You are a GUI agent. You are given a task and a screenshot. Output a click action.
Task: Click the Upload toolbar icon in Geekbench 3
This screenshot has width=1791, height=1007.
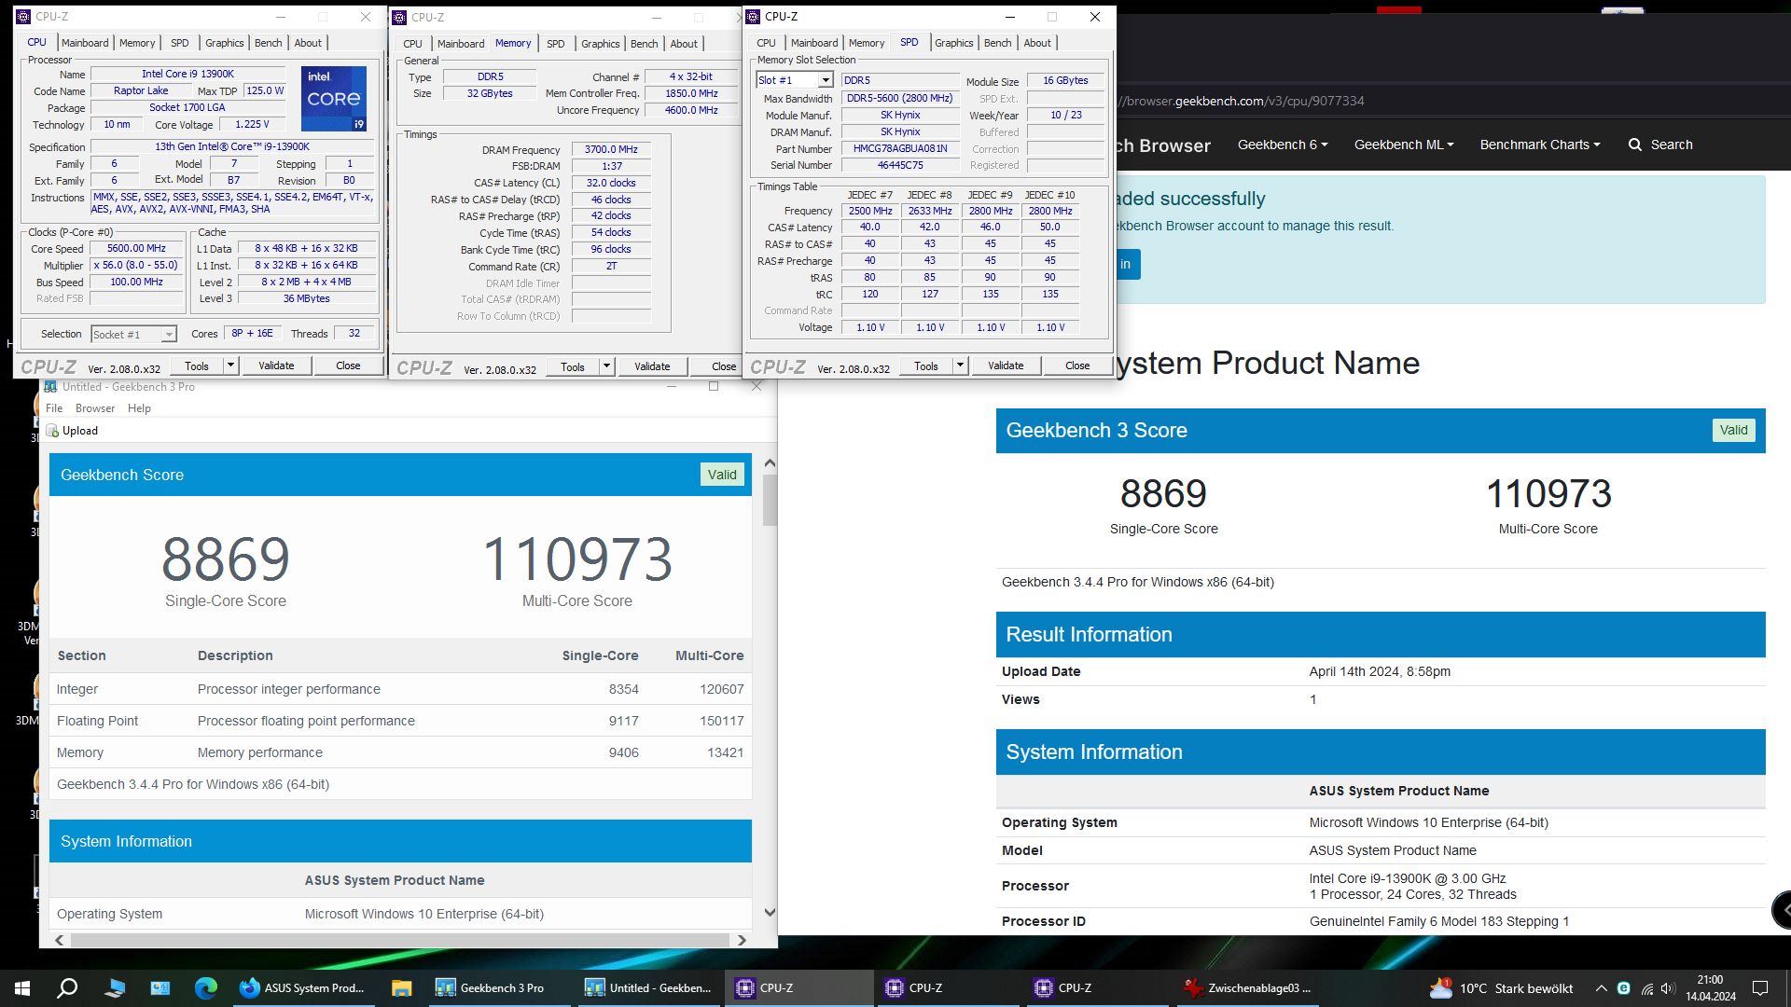tap(53, 431)
